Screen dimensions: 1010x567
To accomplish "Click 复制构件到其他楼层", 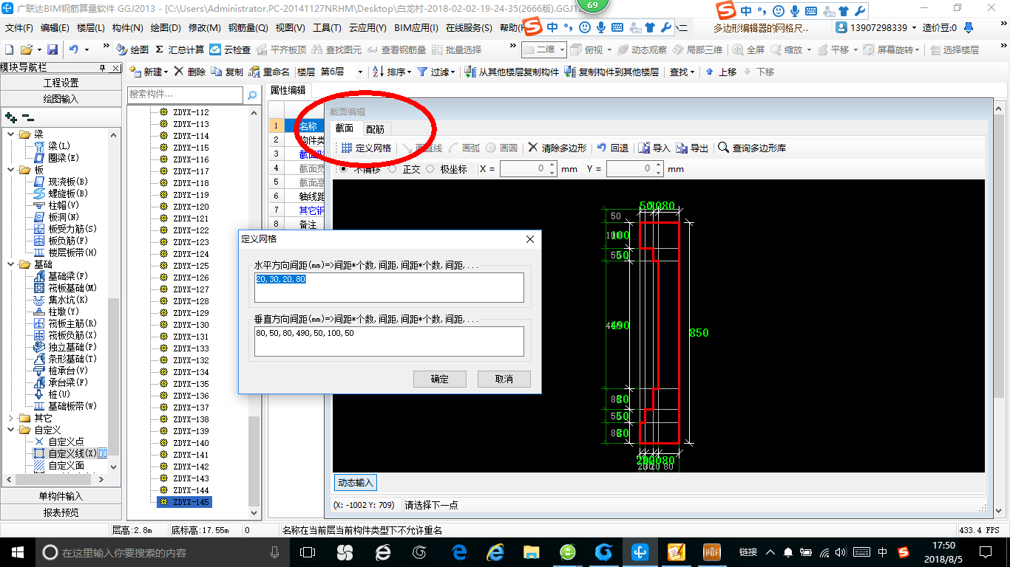I will (611, 72).
